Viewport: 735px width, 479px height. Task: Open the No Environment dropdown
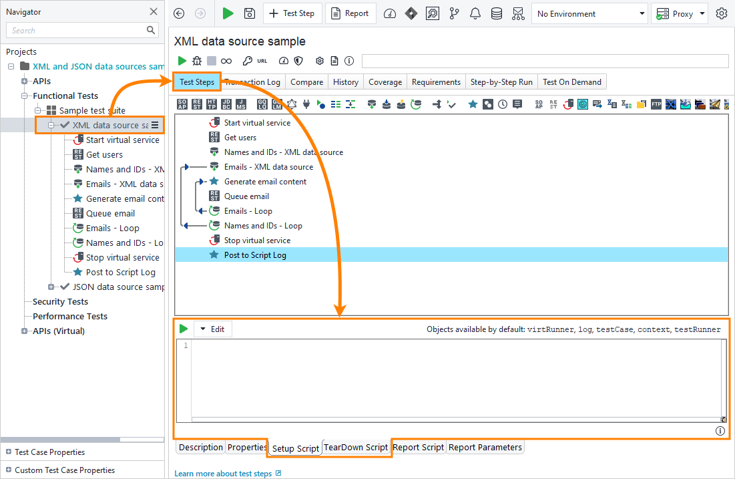click(589, 13)
